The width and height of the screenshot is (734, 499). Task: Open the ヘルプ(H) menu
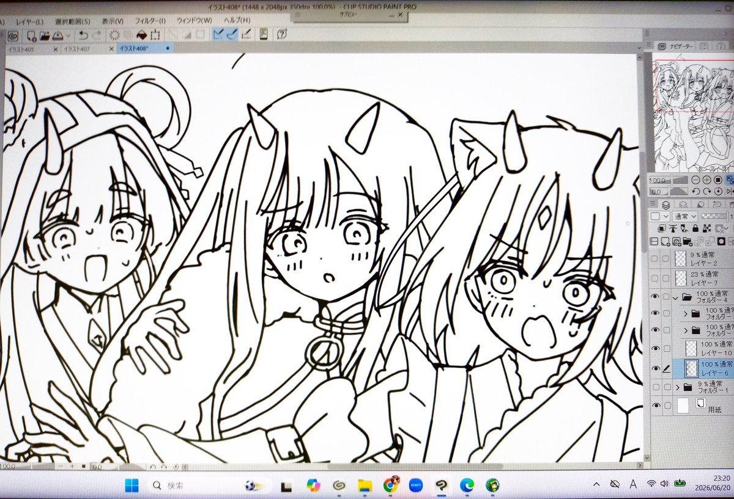pyautogui.click(x=236, y=21)
